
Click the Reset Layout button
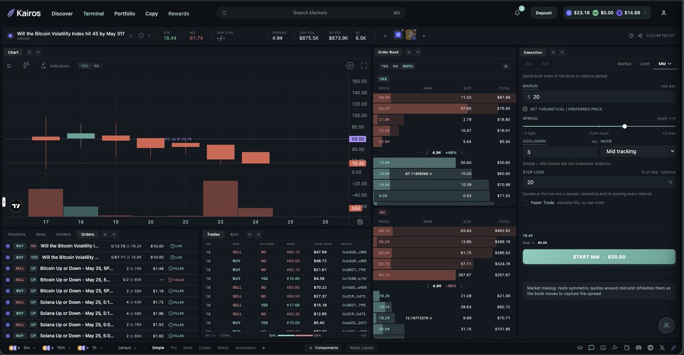361,348
